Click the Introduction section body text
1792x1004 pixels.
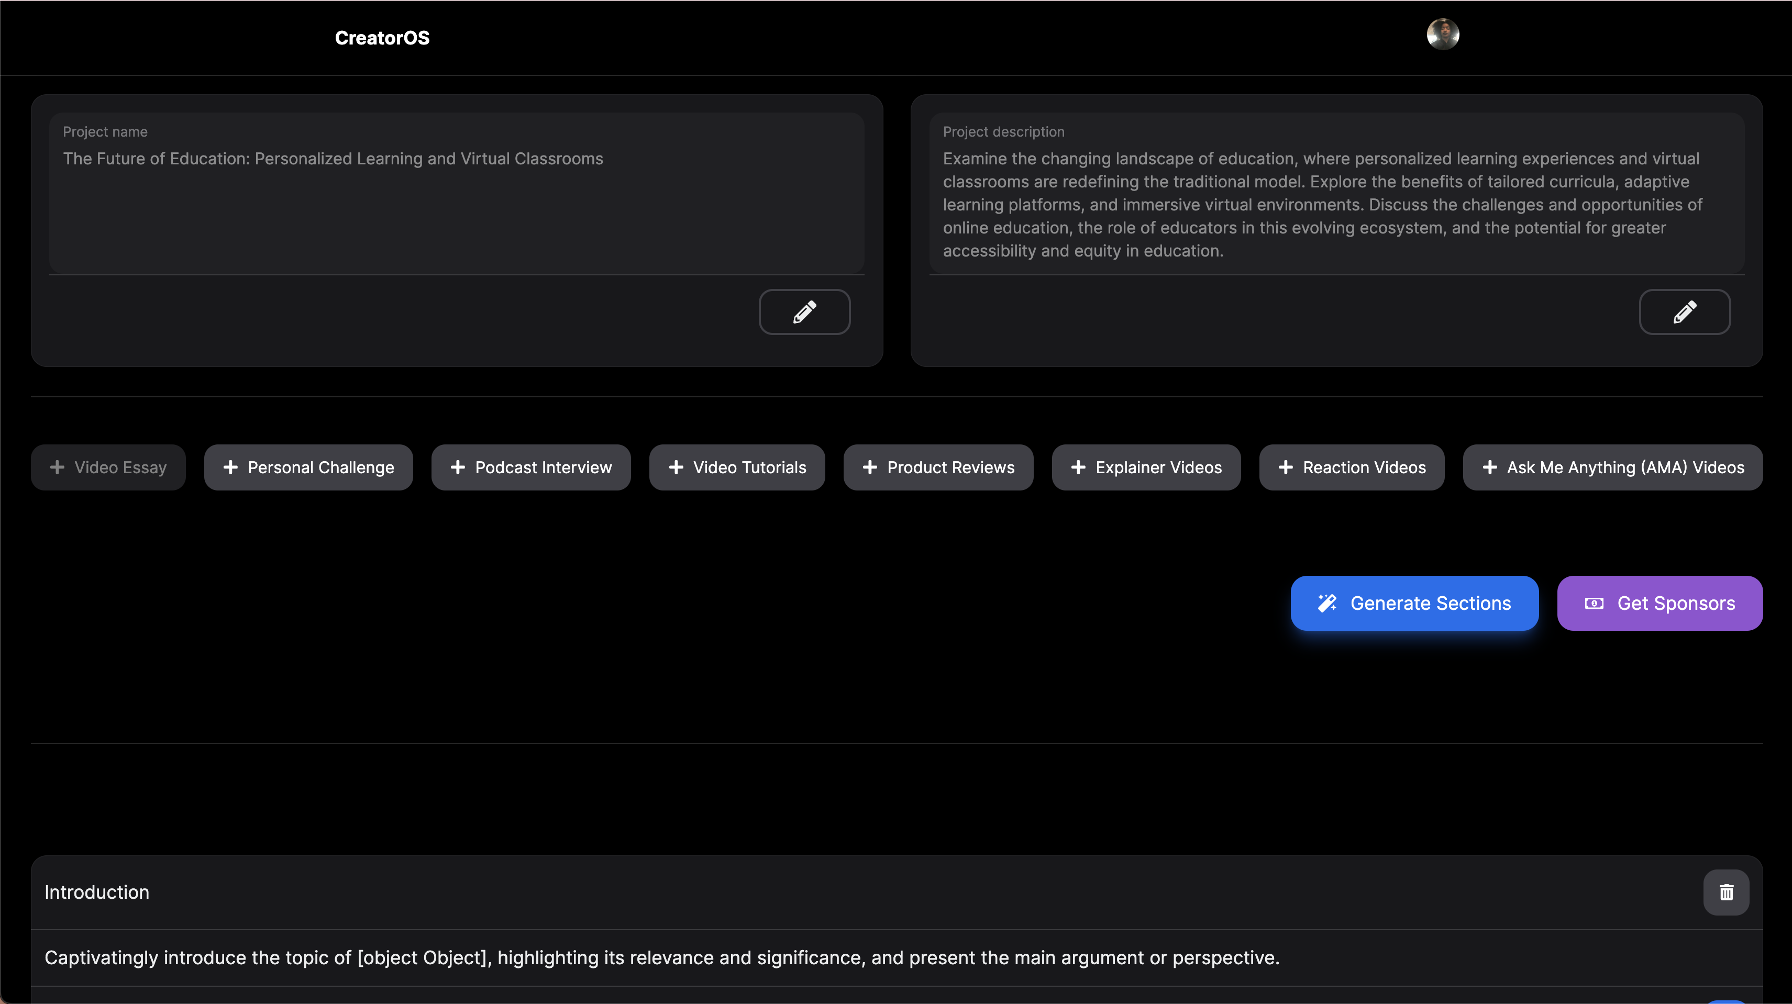[x=661, y=957]
